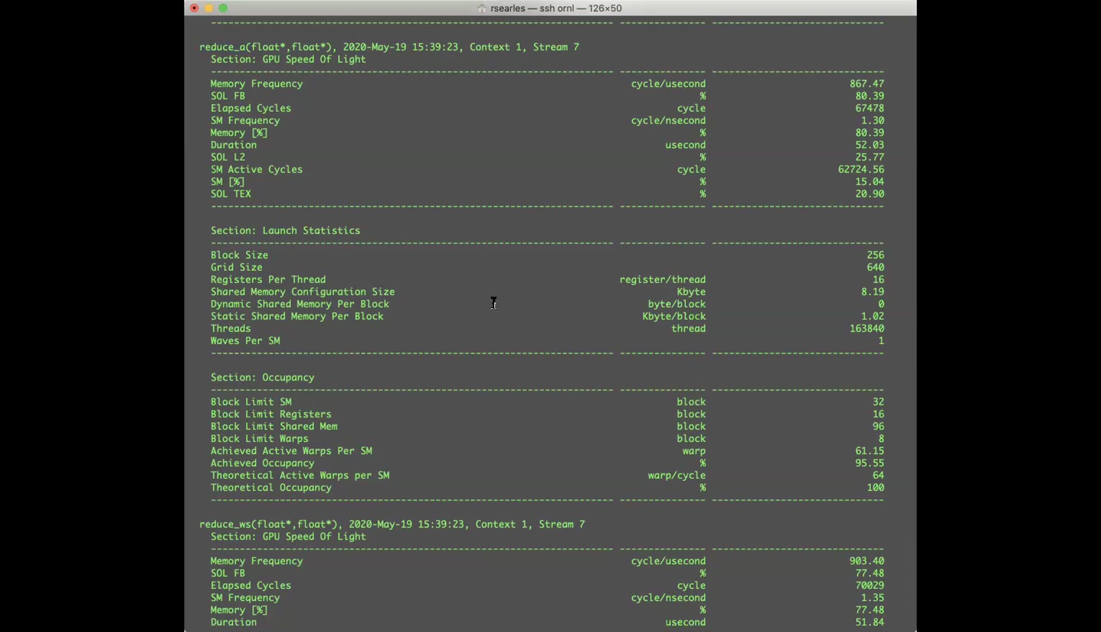Click the 'Block Size' label
This screenshot has width=1101, height=632.
[239, 255]
